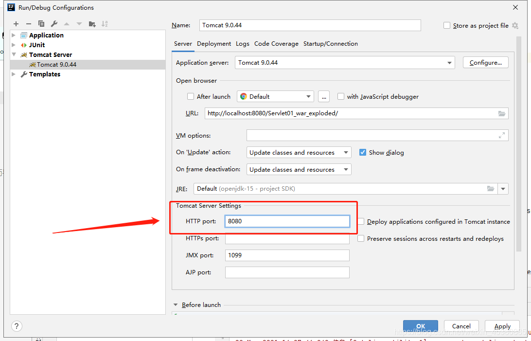Collapse Tomcat Server tree node
Image resolution: width=531 pixels, height=341 pixels.
click(x=14, y=54)
